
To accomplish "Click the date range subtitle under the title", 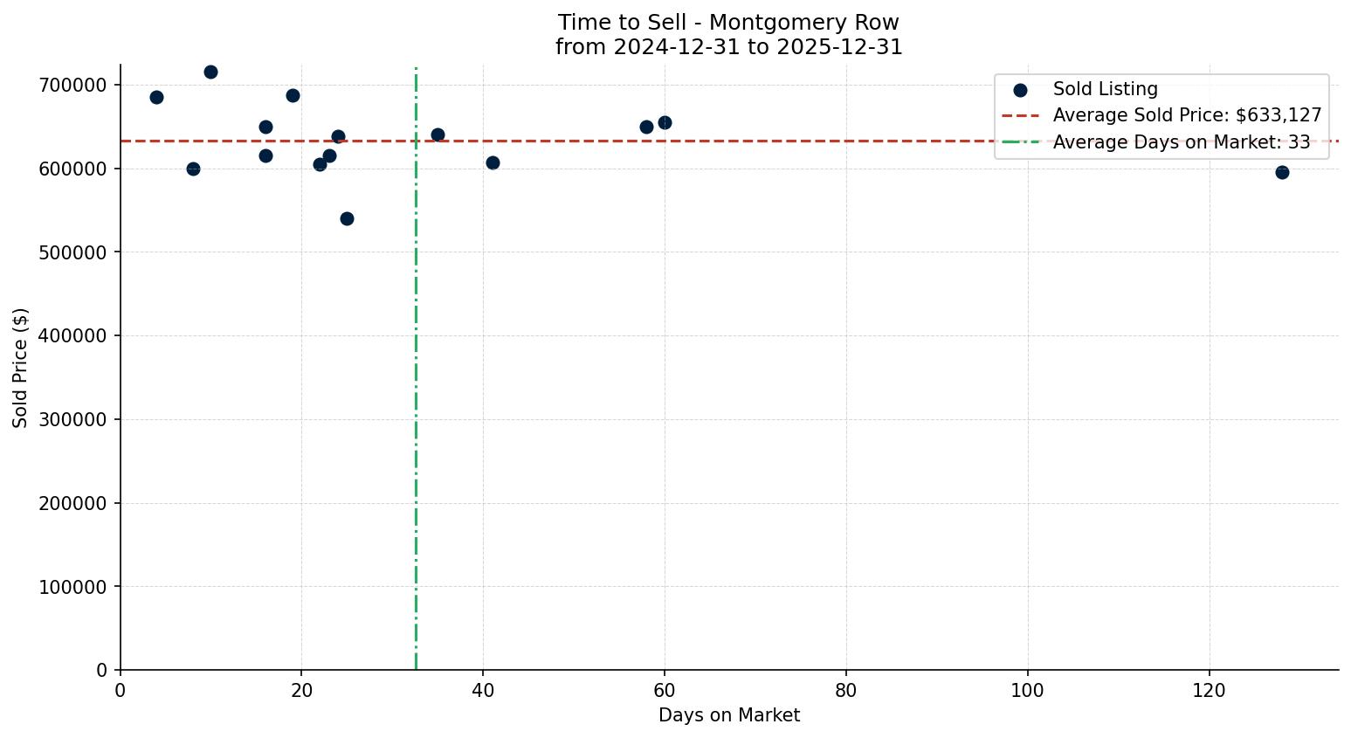I will point(728,47).
